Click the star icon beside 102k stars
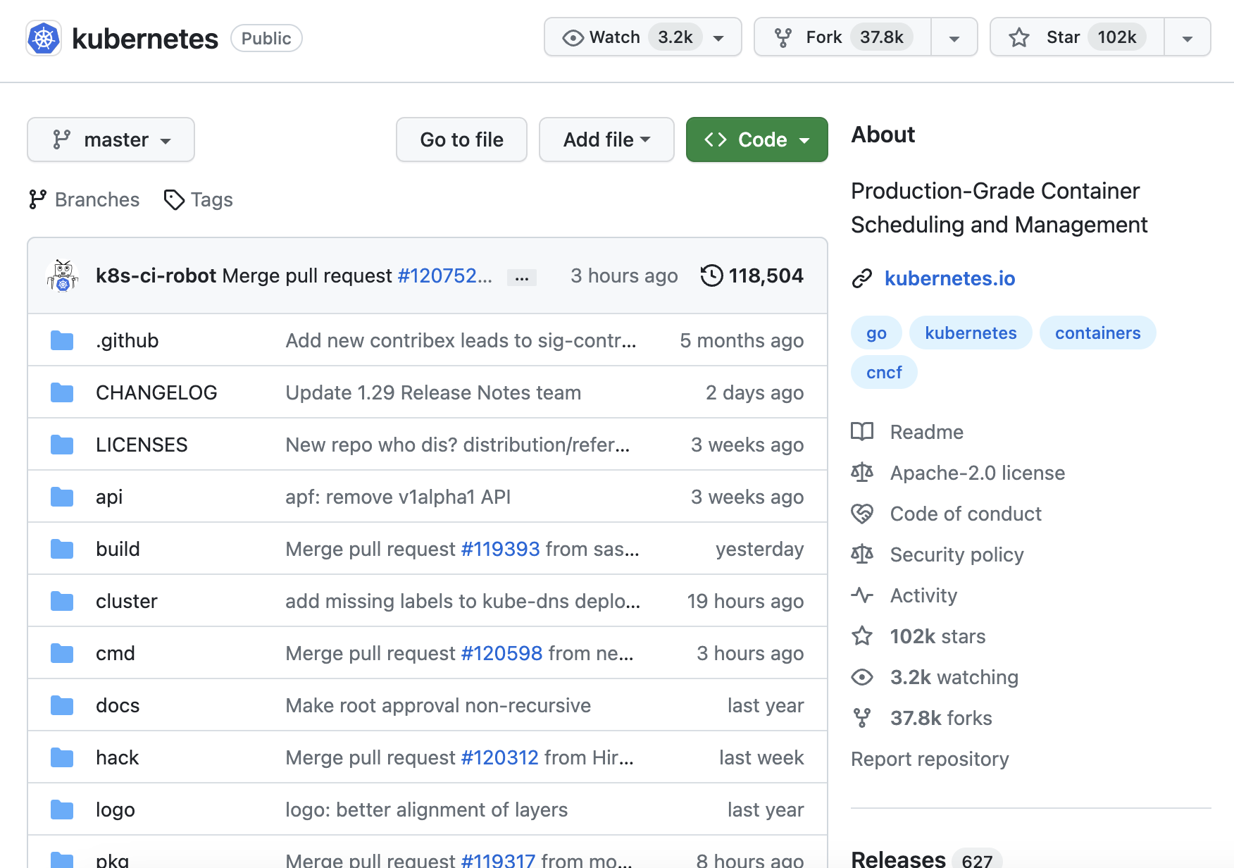 [x=862, y=636]
